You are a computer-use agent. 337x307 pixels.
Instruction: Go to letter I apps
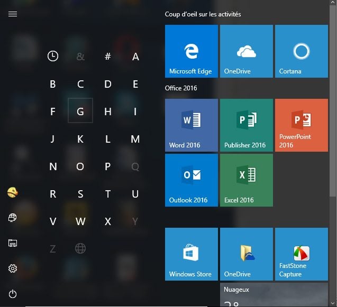coord(135,111)
